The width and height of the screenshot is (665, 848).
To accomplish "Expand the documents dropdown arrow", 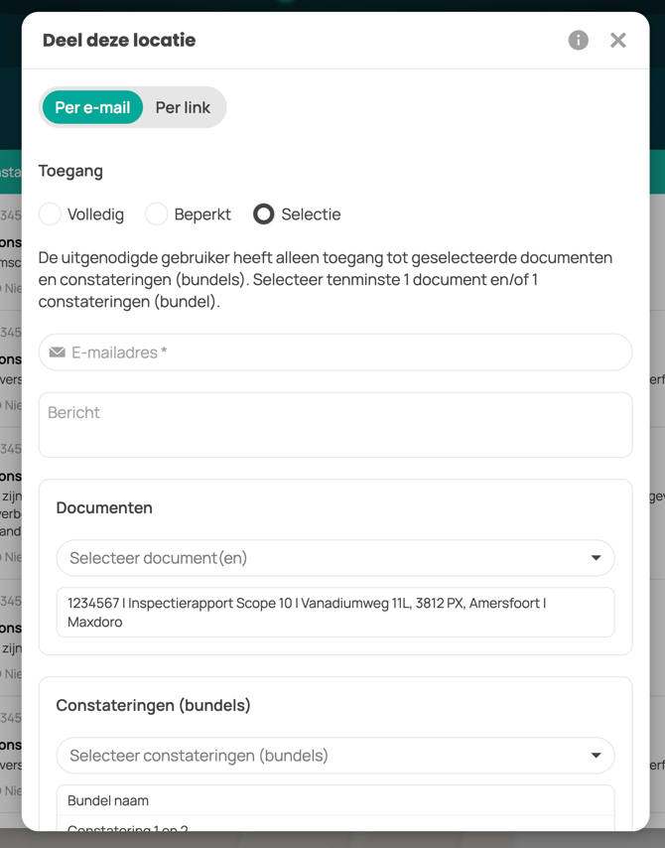I will pyautogui.click(x=596, y=558).
